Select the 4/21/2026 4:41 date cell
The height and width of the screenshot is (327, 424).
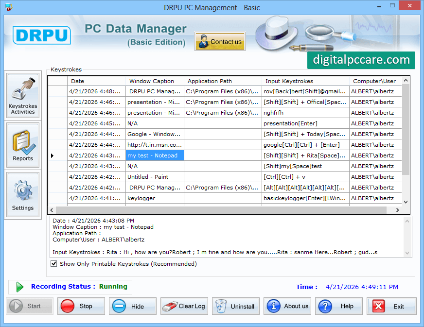[97, 198]
